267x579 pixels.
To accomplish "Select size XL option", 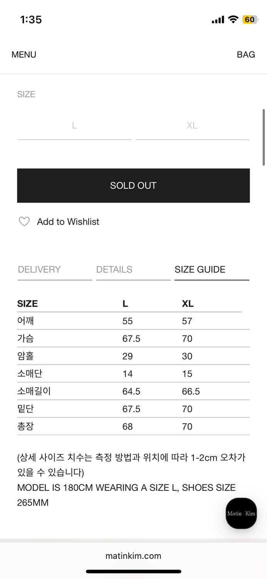I will [x=192, y=125].
